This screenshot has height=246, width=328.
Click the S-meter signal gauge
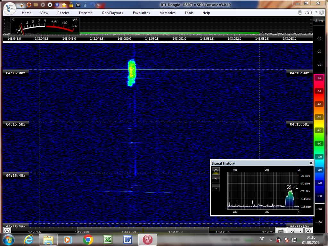point(45,26)
